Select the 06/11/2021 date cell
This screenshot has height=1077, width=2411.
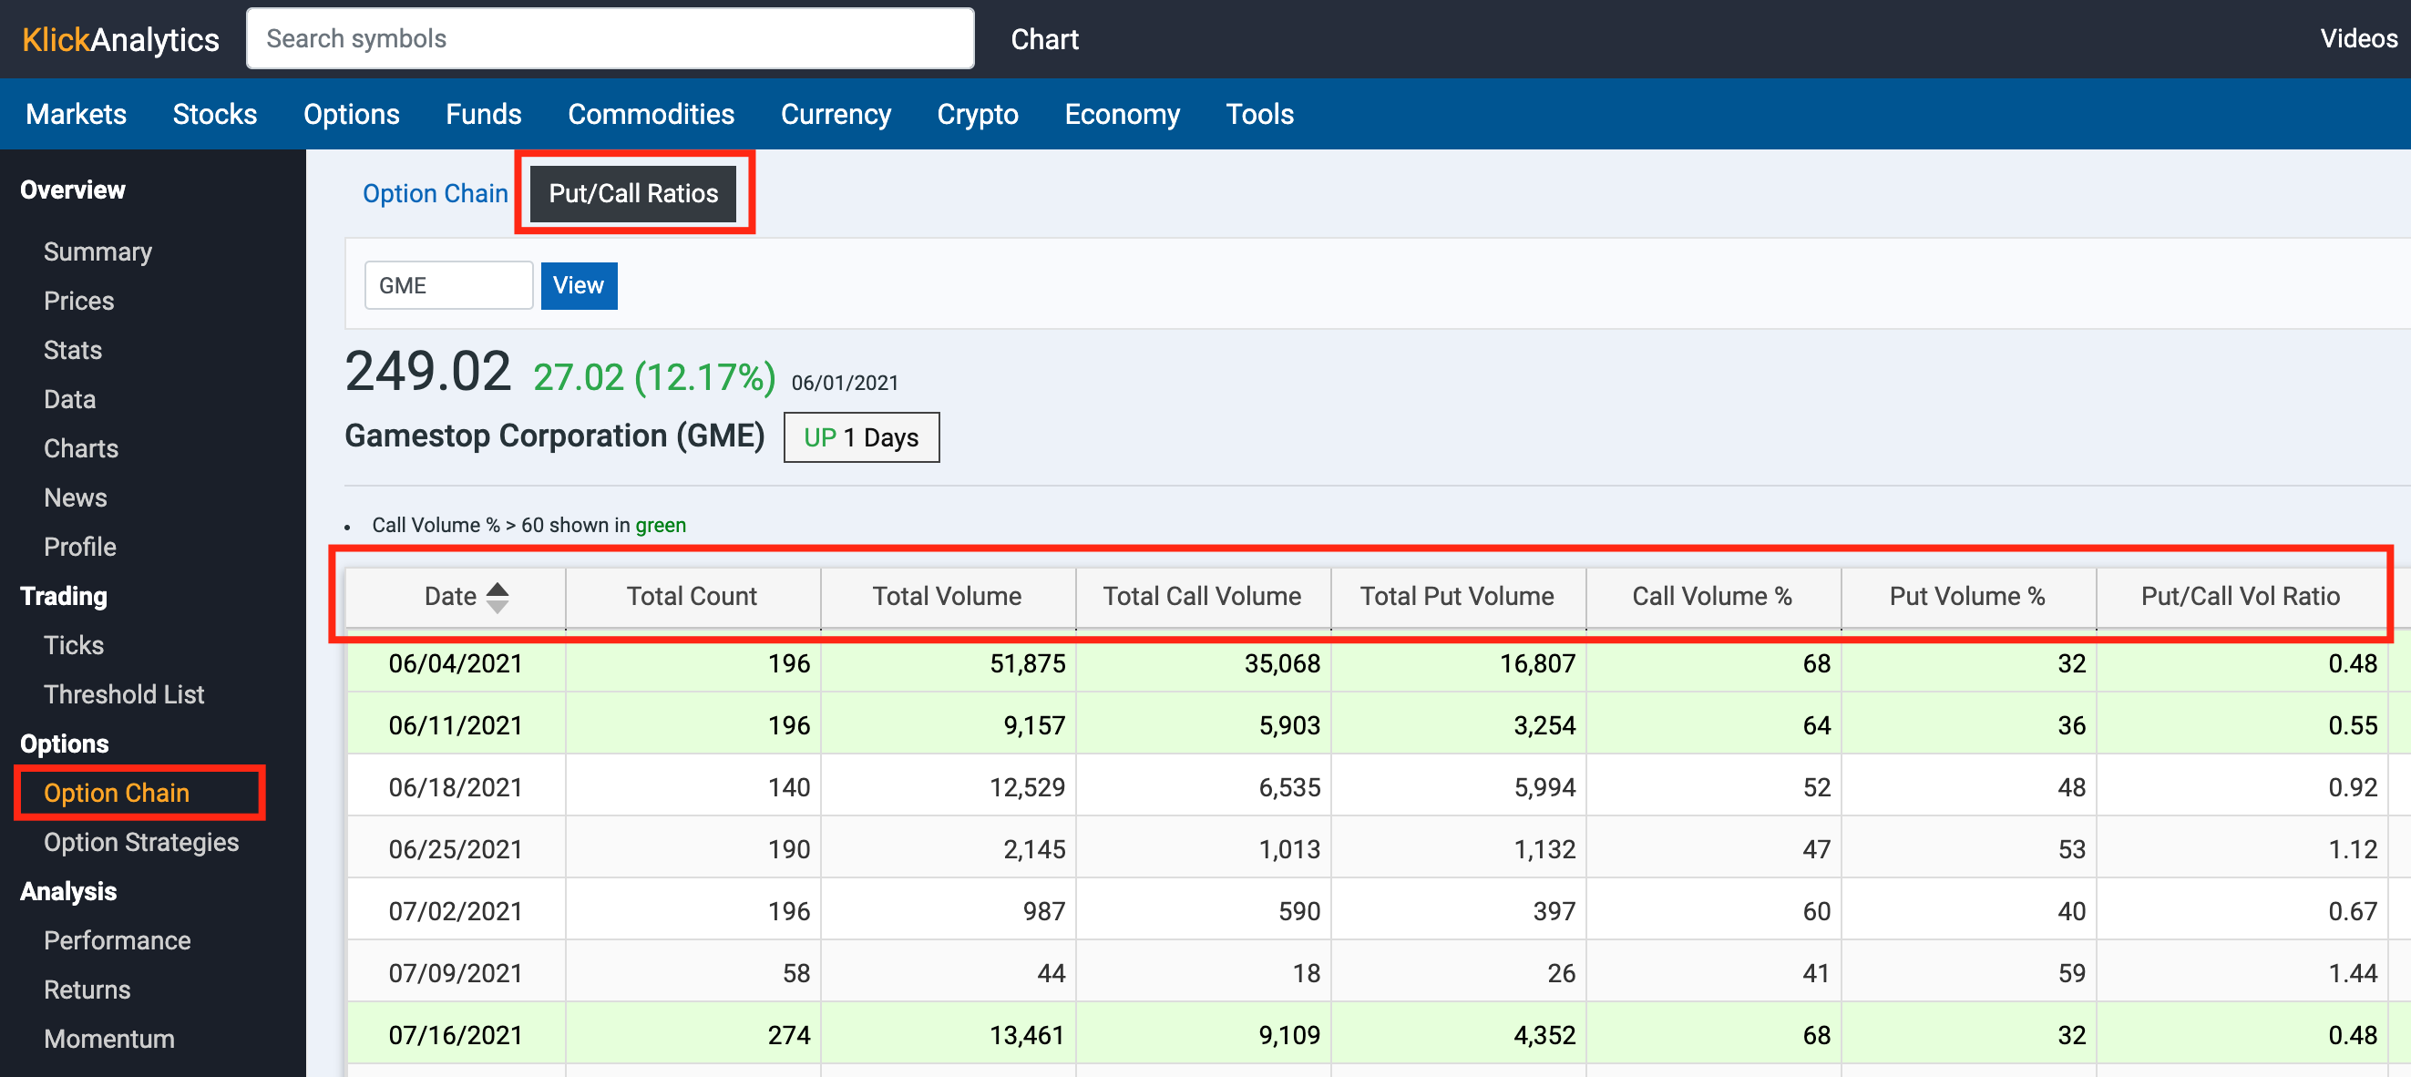click(456, 725)
